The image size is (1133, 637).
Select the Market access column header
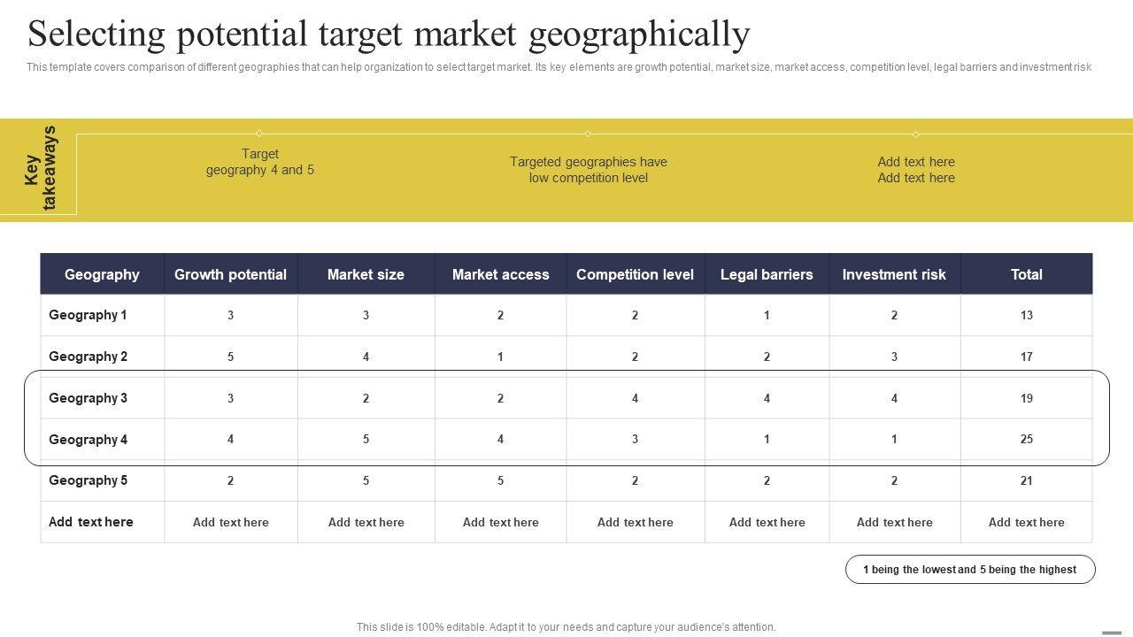[x=500, y=274]
